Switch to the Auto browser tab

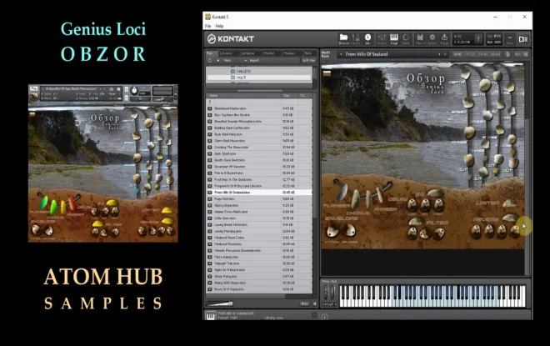pyautogui.click(x=308, y=53)
